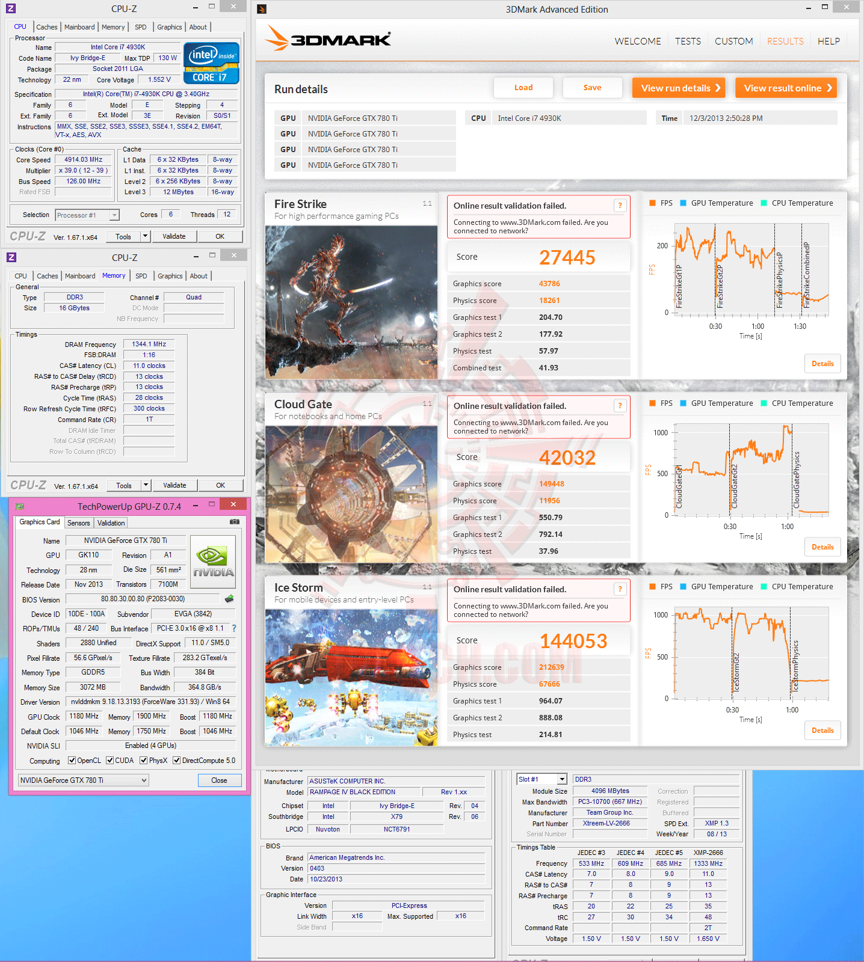864x962 pixels.
Task: Toggle the OpenCL checkbox in GPU-Z
Action: (x=72, y=761)
